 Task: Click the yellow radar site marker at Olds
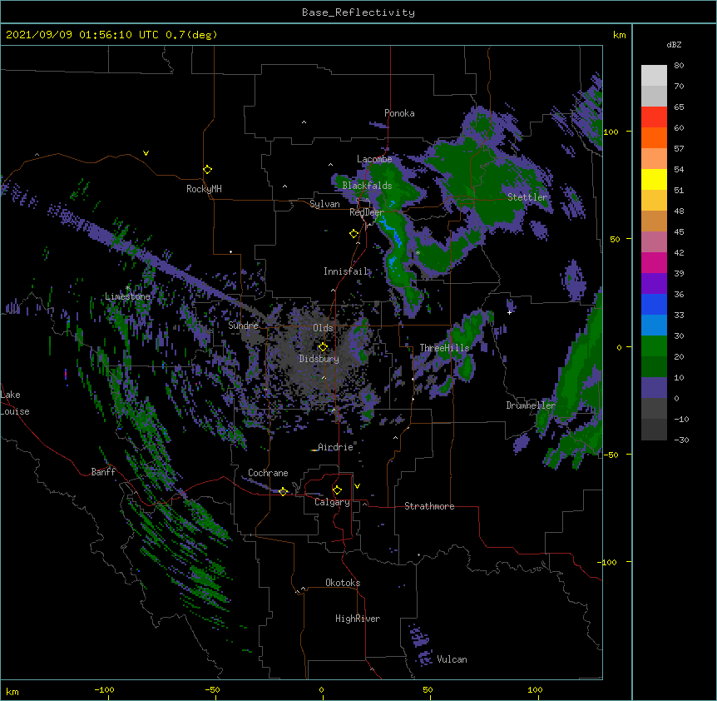click(x=323, y=347)
